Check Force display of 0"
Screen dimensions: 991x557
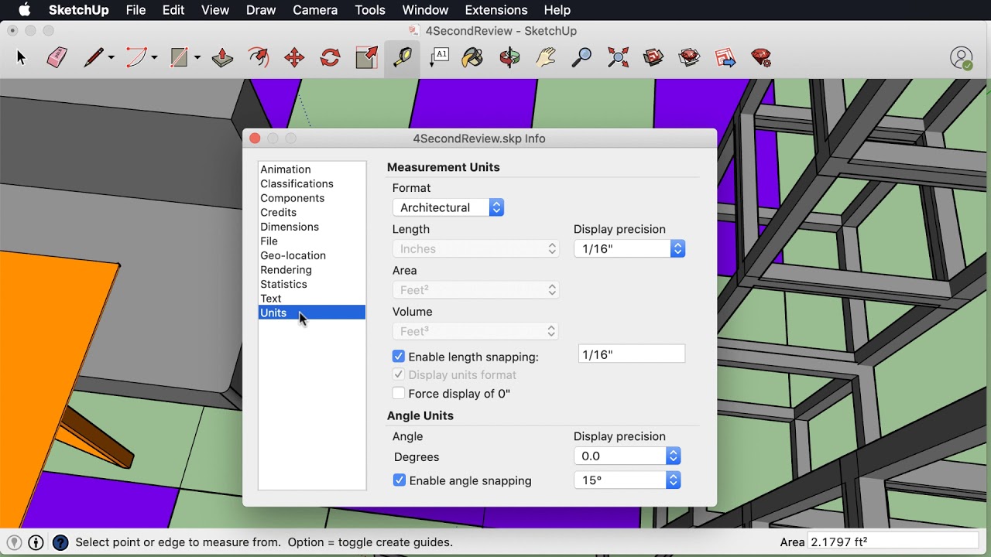[x=399, y=394]
